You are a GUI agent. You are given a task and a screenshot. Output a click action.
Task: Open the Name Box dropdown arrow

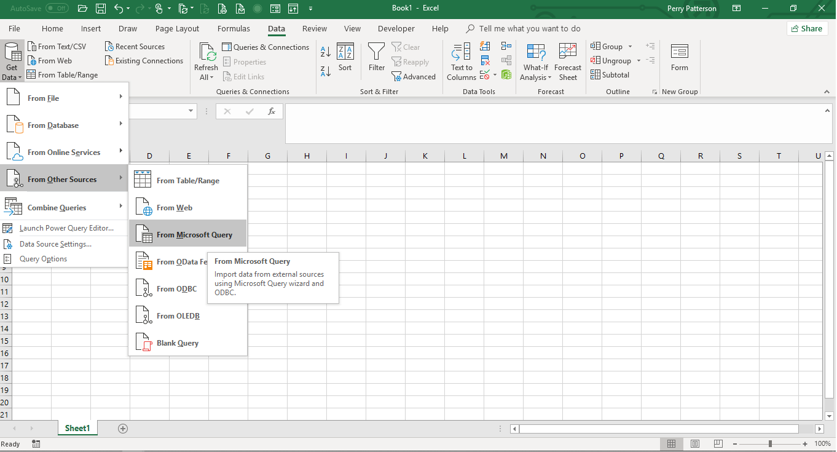pos(191,111)
